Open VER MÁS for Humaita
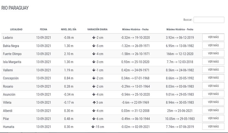 click(213, 126)
